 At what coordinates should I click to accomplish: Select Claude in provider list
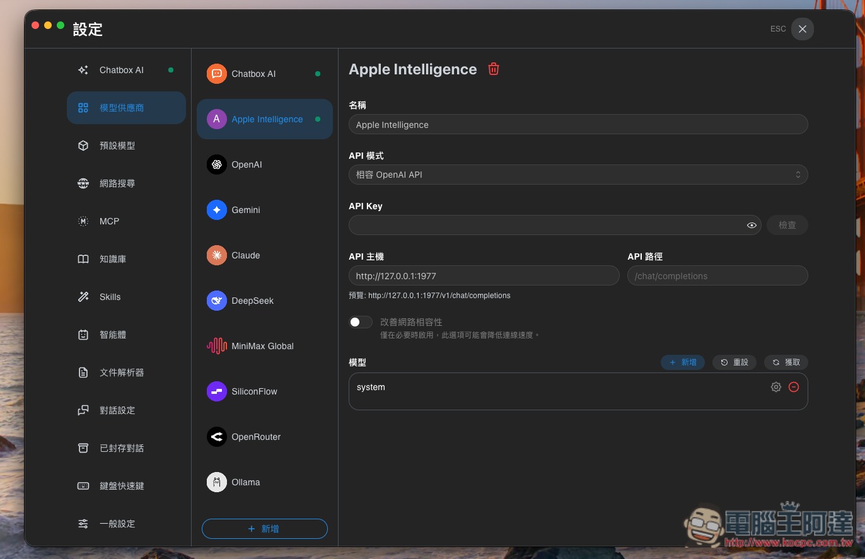click(x=265, y=255)
